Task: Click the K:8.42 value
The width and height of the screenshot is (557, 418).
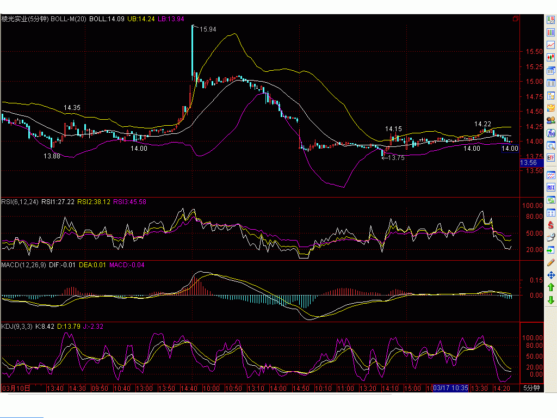Action: 45,327
